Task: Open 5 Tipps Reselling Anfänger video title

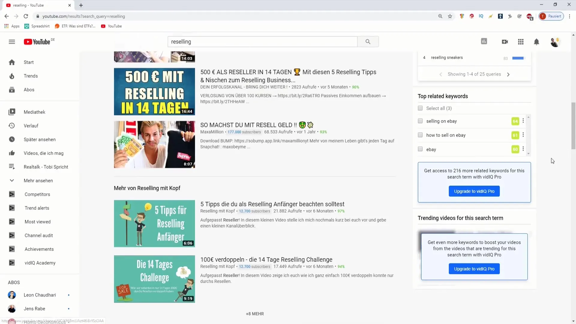Action: (x=272, y=204)
